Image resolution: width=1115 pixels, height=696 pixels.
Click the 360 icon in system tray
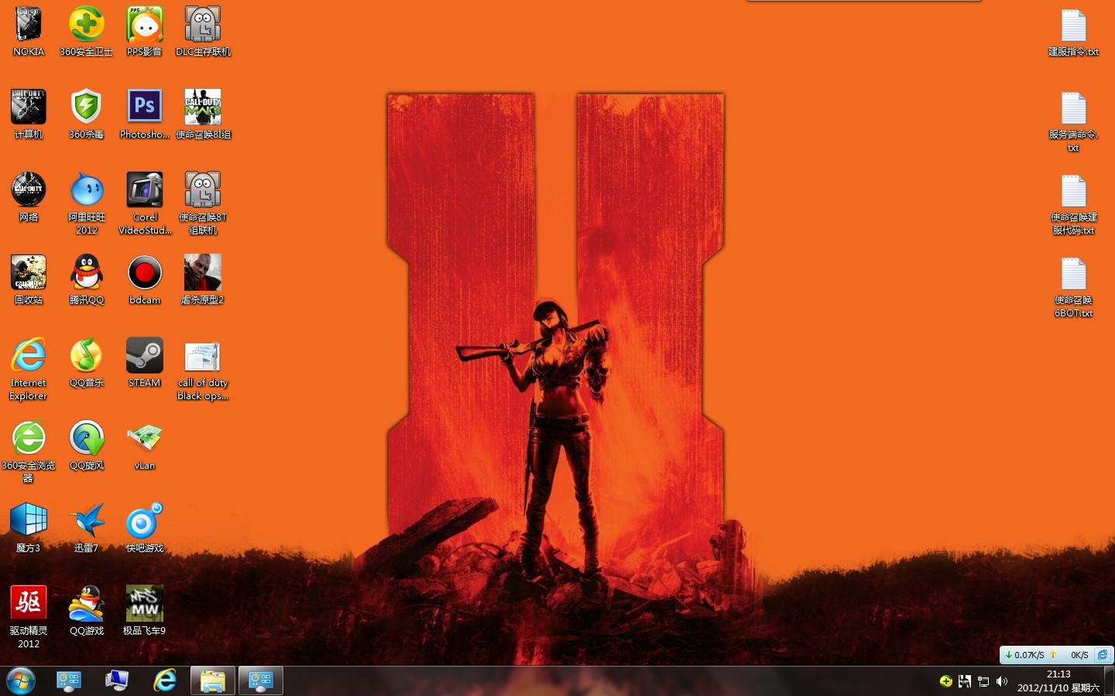[x=945, y=681]
